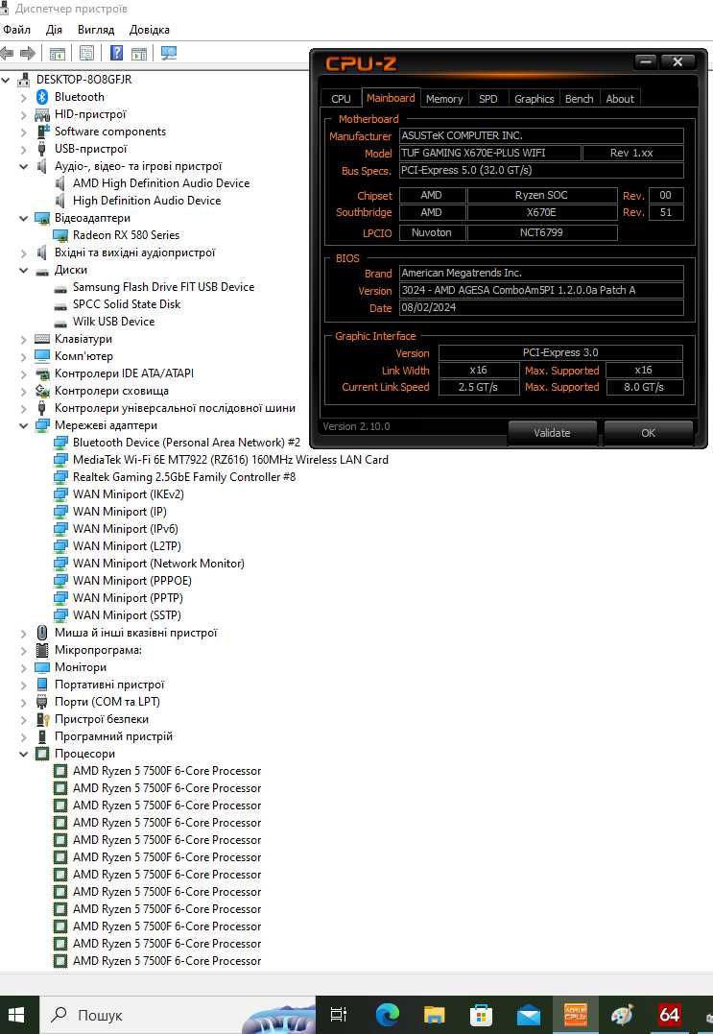
Task: Switch to the CPU tab in CPU-Z
Action: click(x=341, y=98)
